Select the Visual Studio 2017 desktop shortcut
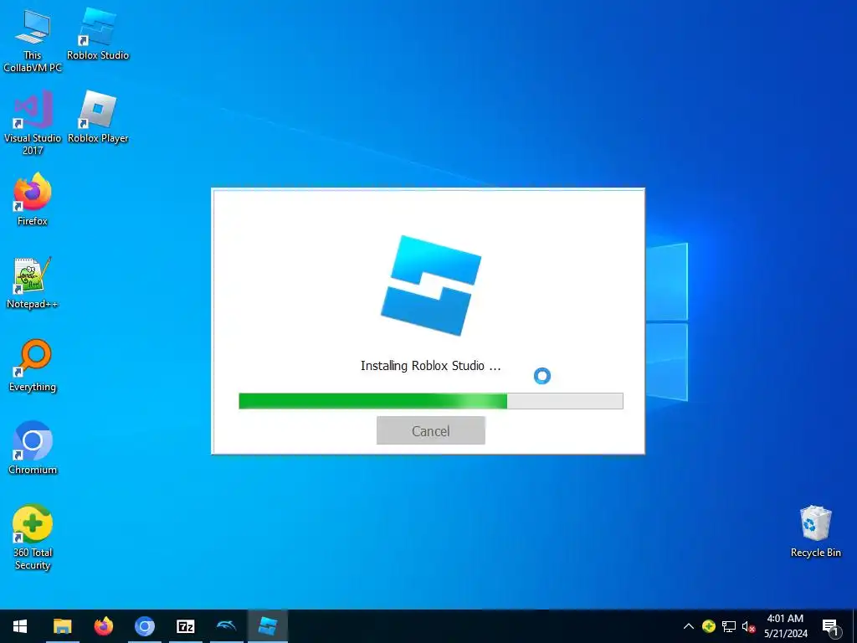 point(33,124)
